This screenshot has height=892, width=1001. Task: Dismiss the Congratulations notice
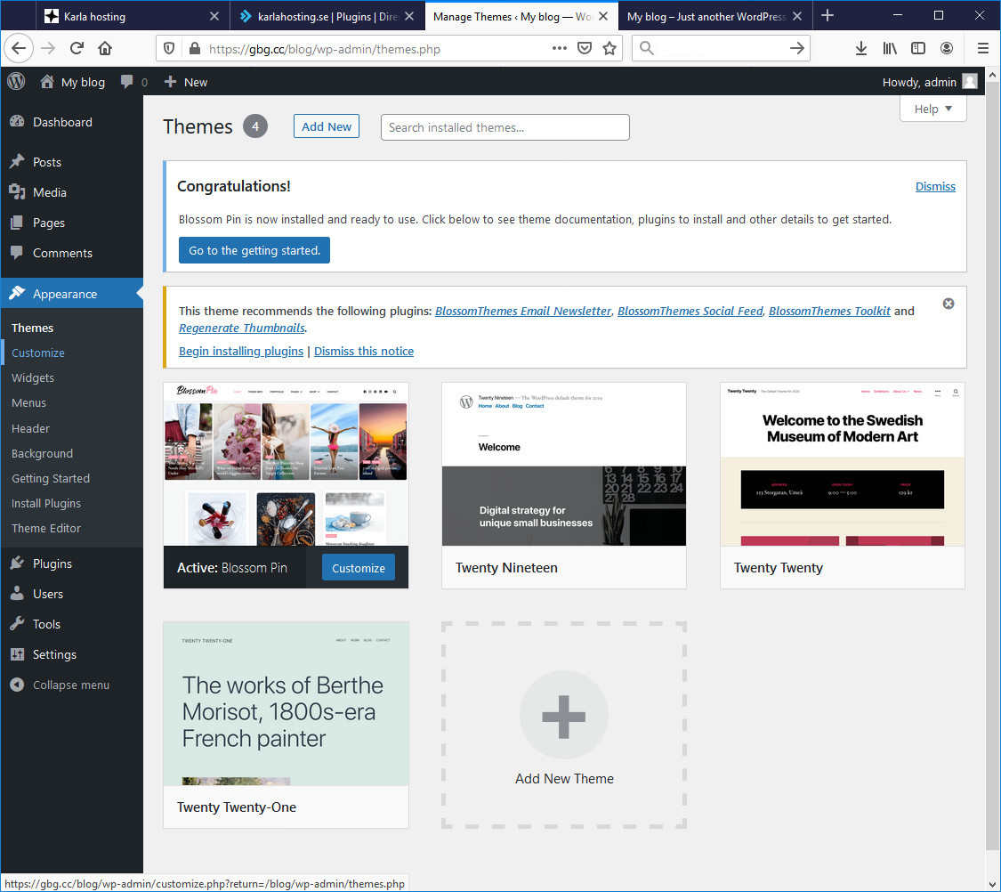tap(935, 186)
